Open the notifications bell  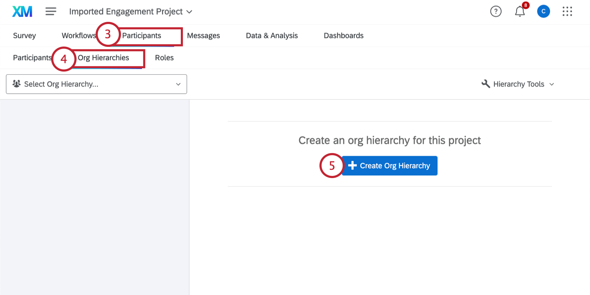(520, 12)
